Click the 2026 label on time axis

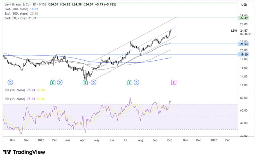click(x=214, y=140)
